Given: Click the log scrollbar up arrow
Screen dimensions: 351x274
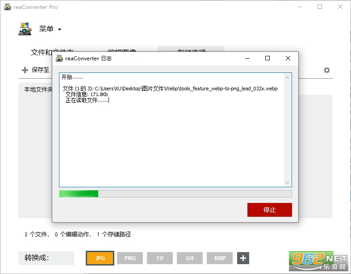Looking at the screenshot, I should (x=288, y=77).
